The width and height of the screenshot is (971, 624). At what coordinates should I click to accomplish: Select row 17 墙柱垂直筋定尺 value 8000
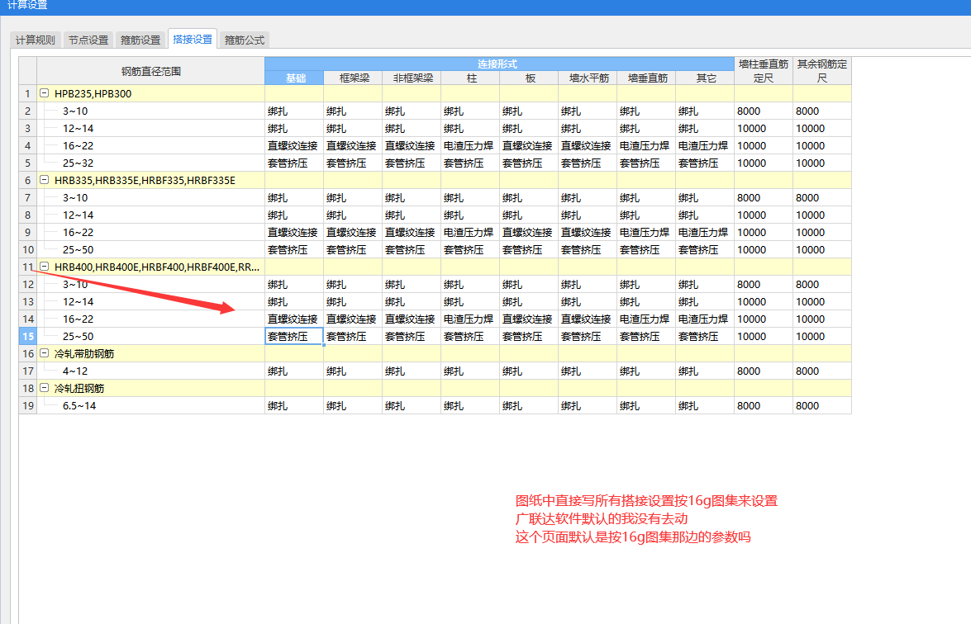coord(764,371)
